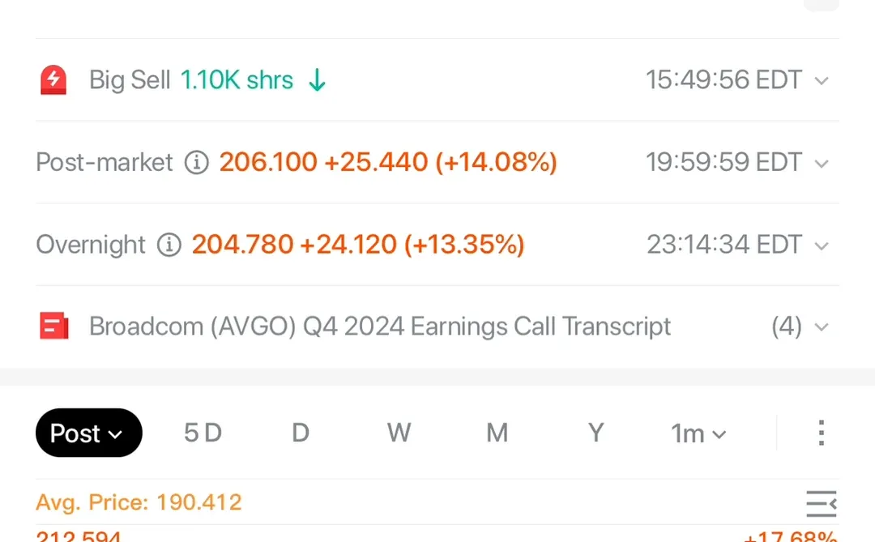The width and height of the screenshot is (875, 542).
Task: Expand the Broadcom news list chevron
Action: [822, 327]
